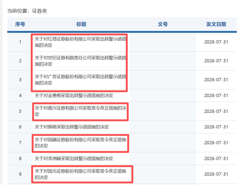Click sequence number 1 cell
237x185 pixels.
[x=20, y=42]
